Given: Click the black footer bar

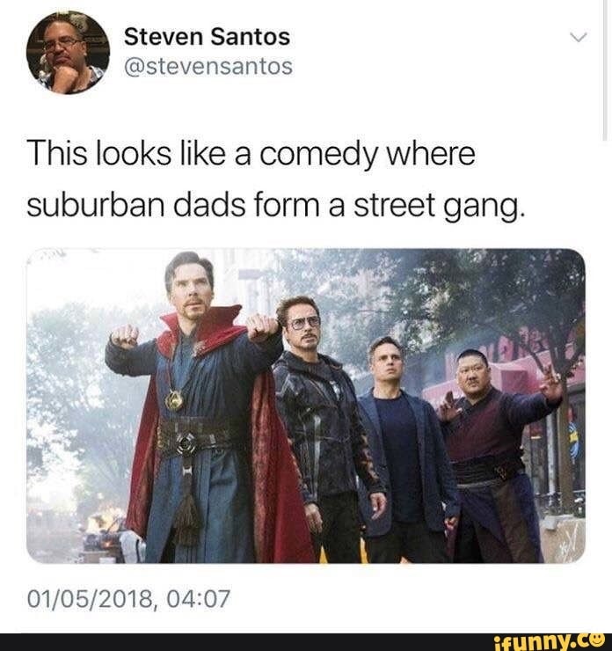Looking at the screenshot, I should click(x=306, y=642).
